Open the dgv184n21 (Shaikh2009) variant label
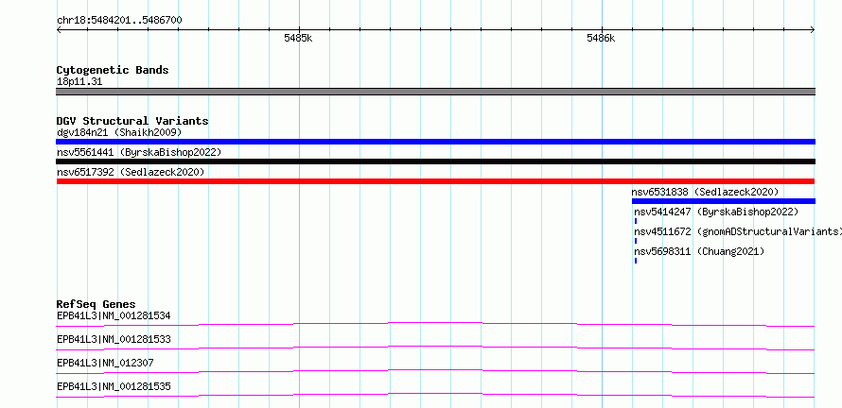 119,132
